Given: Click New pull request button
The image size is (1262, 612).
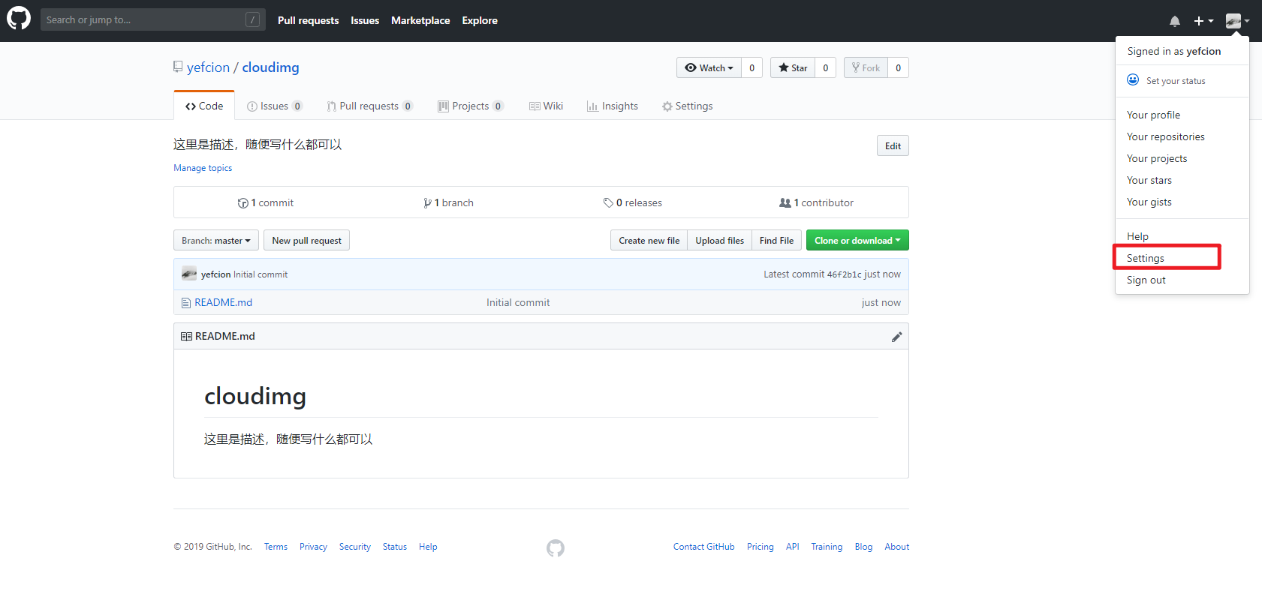Looking at the screenshot, I should pos(306,240).
